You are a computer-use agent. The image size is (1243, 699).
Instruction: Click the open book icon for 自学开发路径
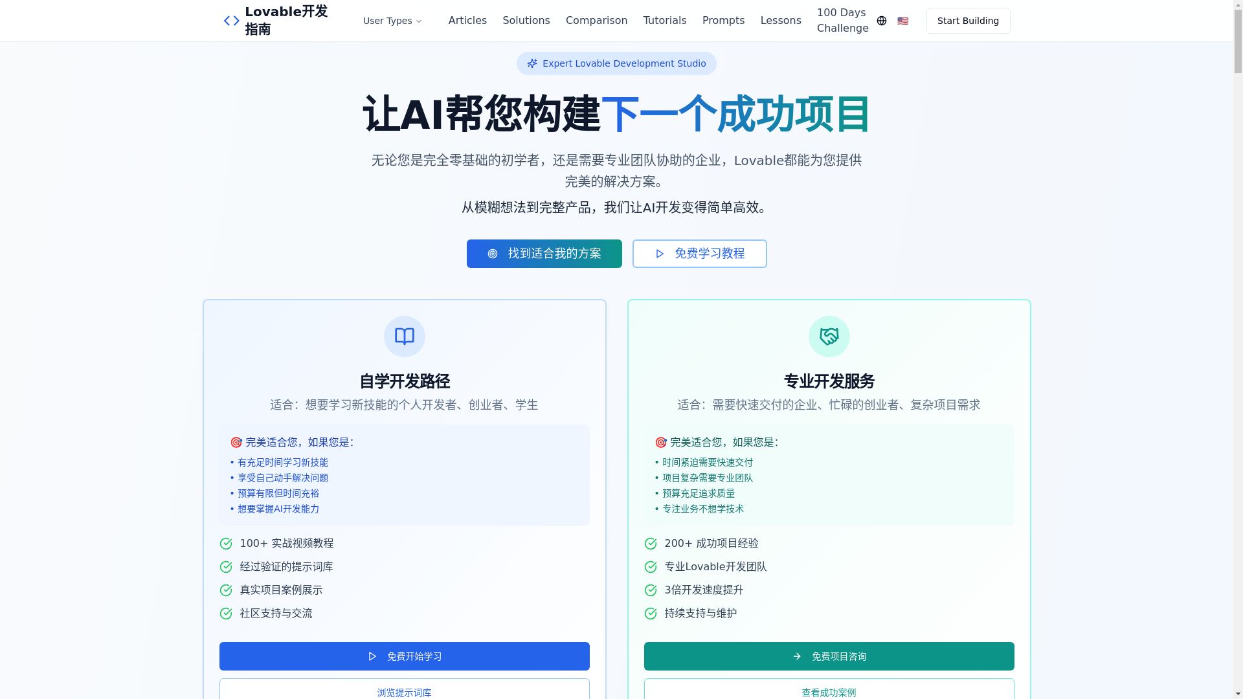[x=405, y=337]
